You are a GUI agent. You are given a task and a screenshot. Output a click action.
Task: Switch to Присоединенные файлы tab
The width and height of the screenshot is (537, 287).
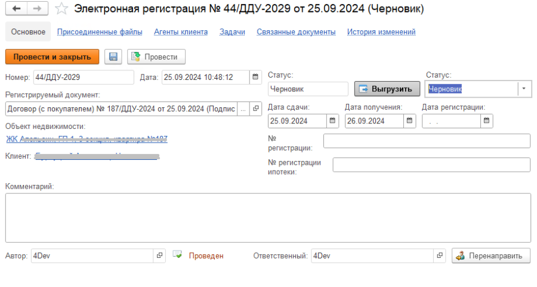100,32
